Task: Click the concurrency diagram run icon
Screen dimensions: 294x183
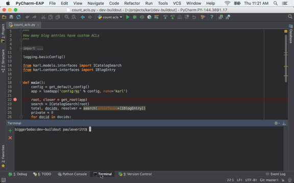Action: click(x=156, y=17)
